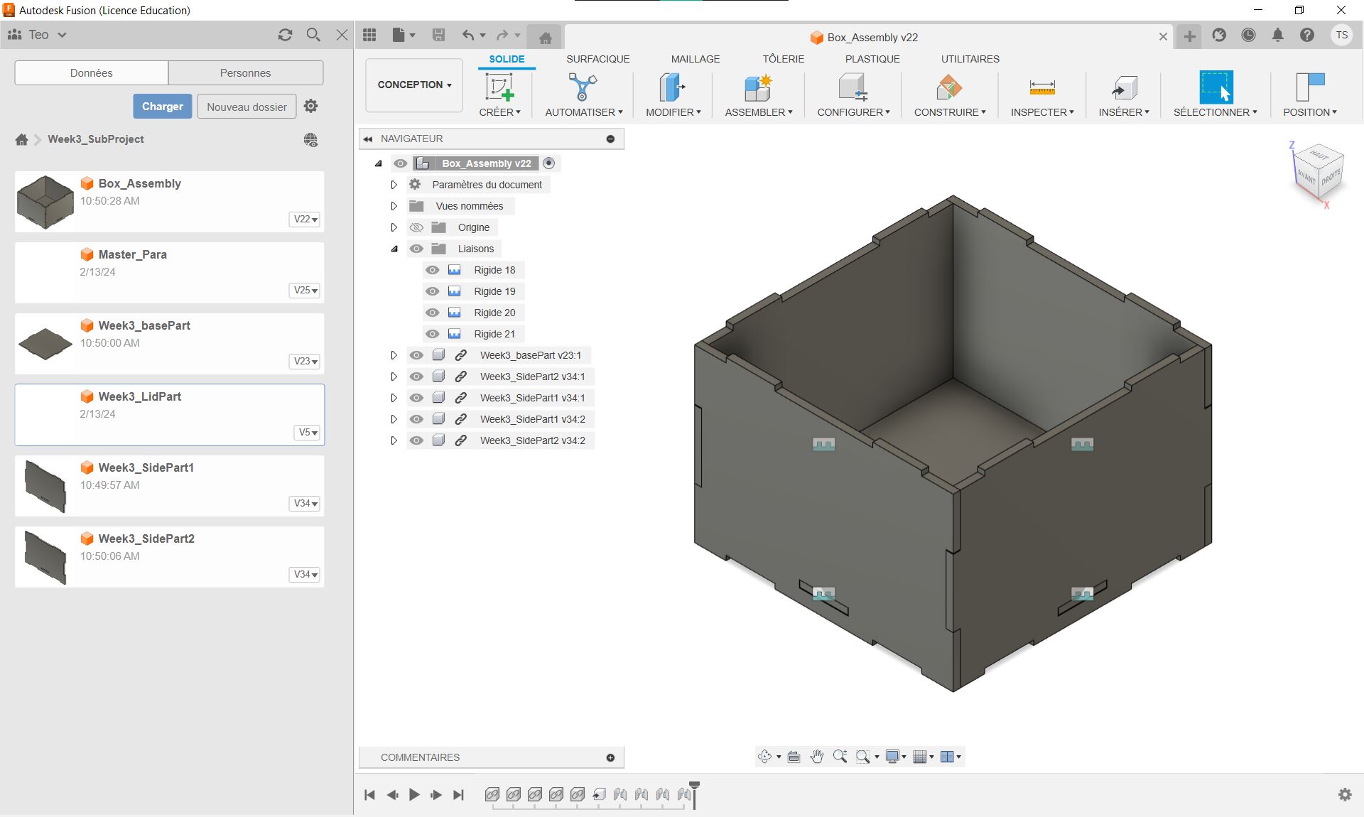The width and height of the screenshot is (1364, 817).
Task: Toggle visibility of Rigide 20 joint
Action: 432,313
